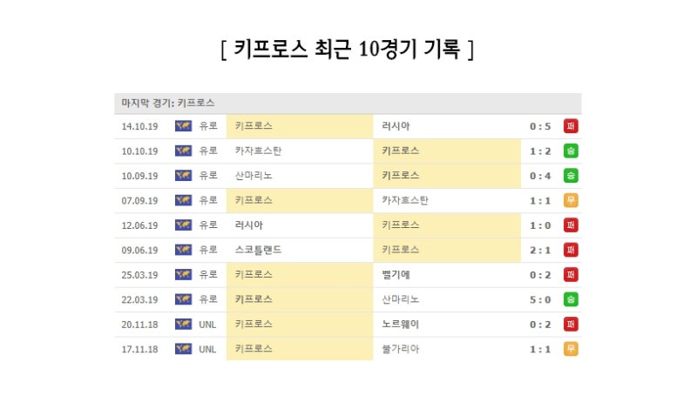Open the 벨기에 team link
The height and width of the screenshot is (409, 697).
[x=396, y=275]
